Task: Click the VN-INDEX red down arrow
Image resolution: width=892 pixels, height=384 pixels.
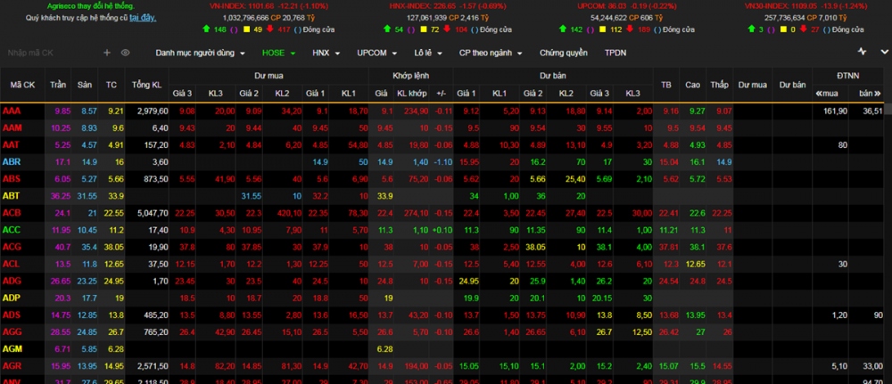Action: coord(269,29)
